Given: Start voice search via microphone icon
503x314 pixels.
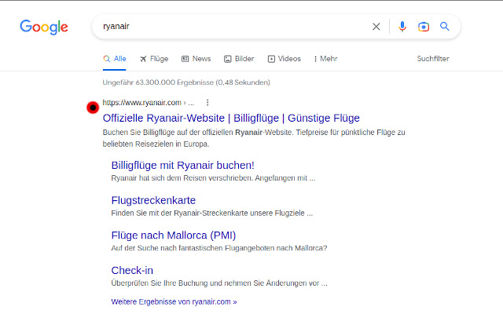Looking at the screenshot, I should 402,27.
